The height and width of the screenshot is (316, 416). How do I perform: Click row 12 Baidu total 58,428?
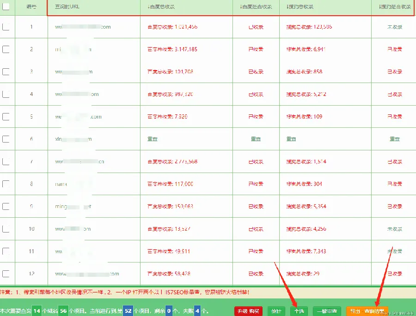pyautogui.click(x=169, y=274)
